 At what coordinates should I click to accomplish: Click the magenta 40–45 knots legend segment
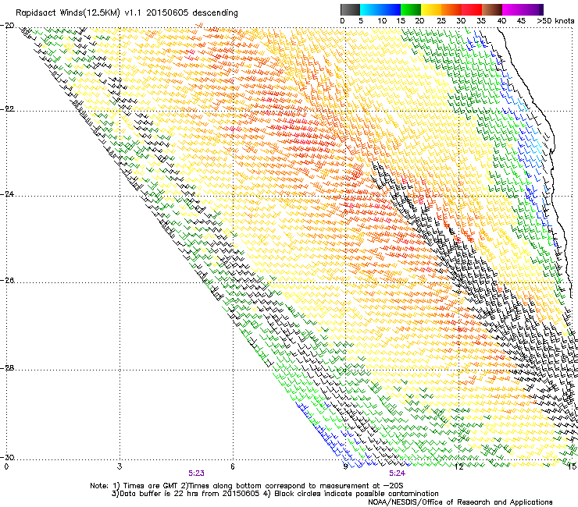[512, 9]
